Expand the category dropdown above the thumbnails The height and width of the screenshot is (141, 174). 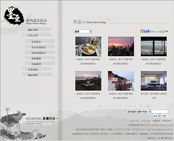point(83,31)
